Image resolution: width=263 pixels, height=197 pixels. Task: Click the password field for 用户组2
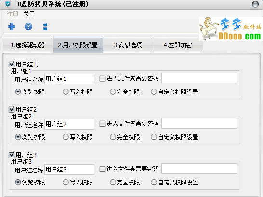coord(199,123)
